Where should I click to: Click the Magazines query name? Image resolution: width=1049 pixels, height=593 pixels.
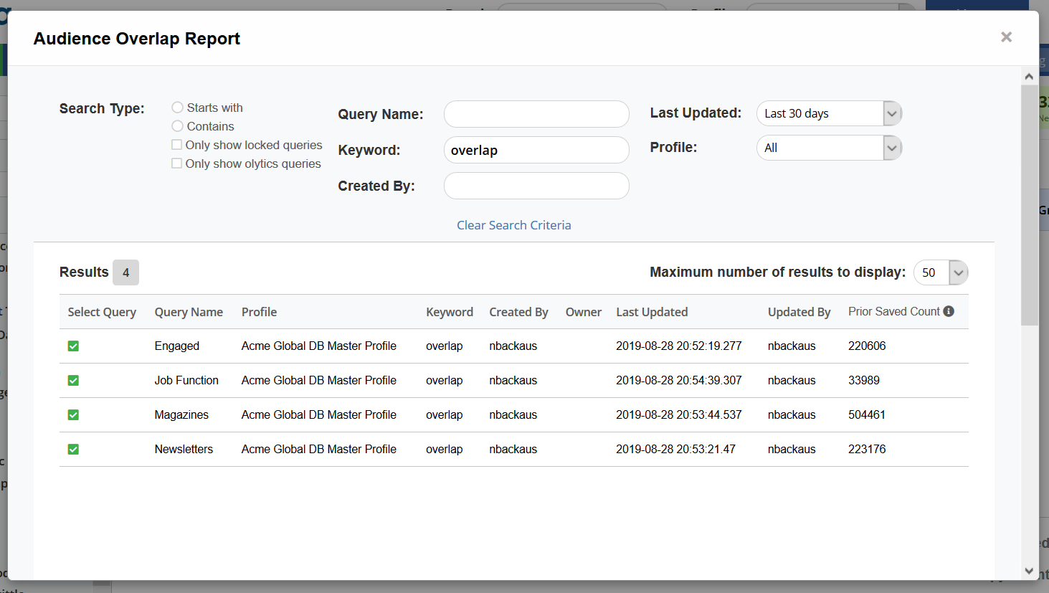(x=181, y=415)
